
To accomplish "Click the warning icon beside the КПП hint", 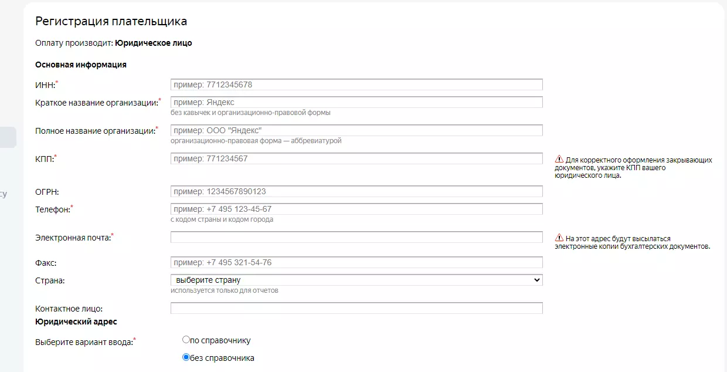I will point(559,160).
